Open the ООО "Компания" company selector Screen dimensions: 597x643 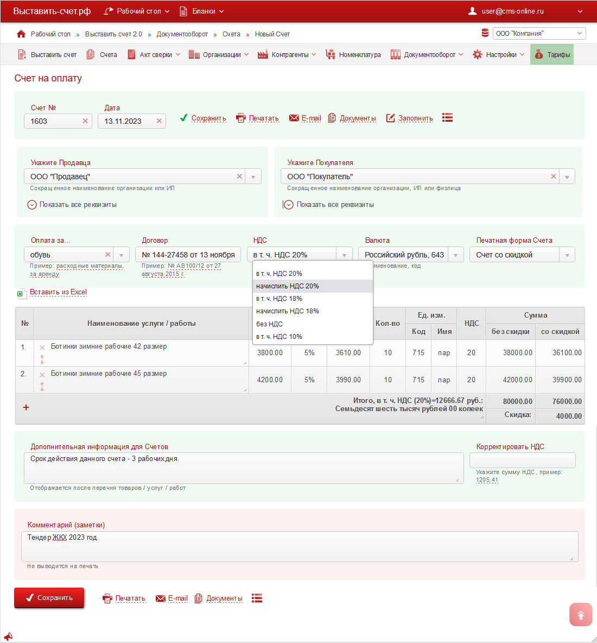[539, 33]
